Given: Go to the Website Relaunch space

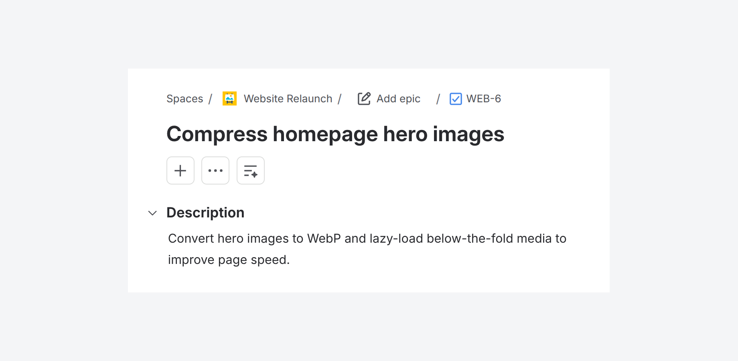Looking at the screenshot, I should point(288,99).
